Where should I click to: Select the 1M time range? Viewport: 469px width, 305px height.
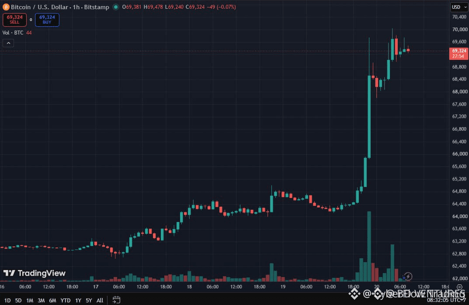coord(30,300)
